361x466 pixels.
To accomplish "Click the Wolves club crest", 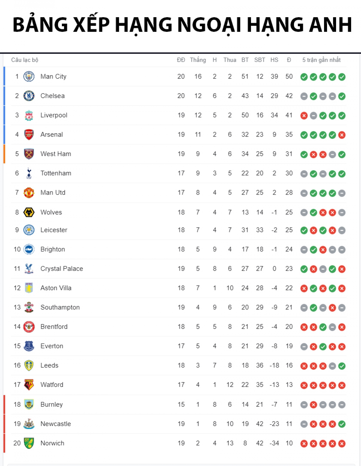I will click(x=29, y=212).
